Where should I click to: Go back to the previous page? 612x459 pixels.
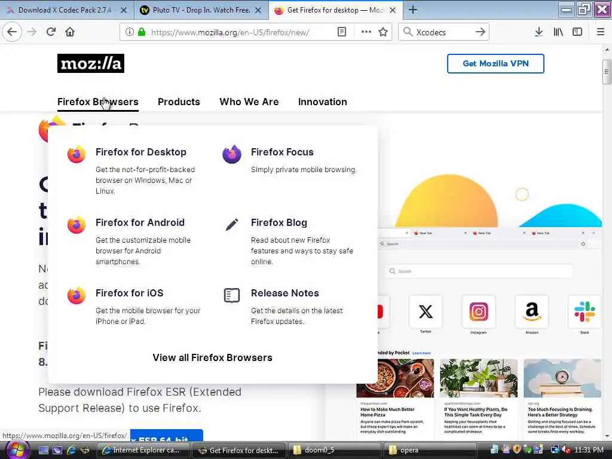click(12, 32)
